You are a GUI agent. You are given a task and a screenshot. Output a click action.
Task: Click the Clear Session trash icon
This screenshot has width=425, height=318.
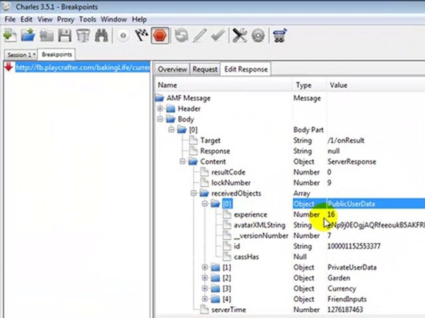point(83,35)
